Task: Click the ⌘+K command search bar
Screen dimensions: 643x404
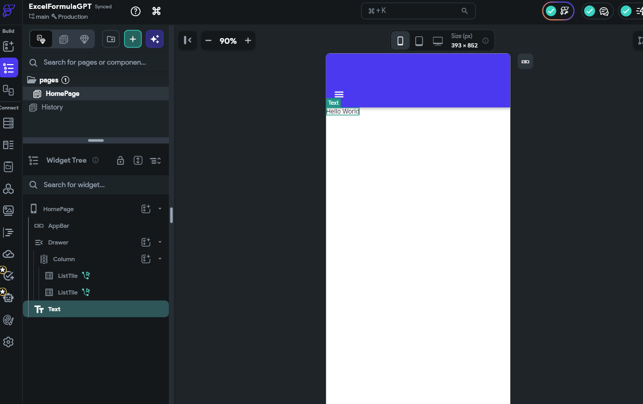Action: click(418, 11)
